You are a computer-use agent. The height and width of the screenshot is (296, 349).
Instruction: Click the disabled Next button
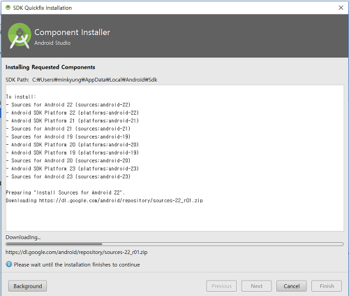(x=256, y=286)
